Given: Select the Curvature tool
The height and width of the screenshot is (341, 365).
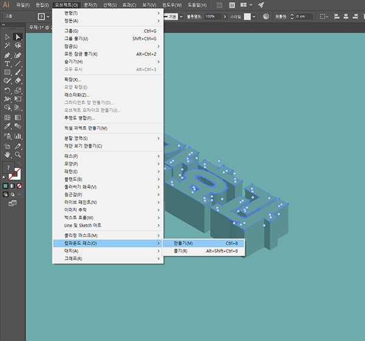Looking at the screenshot, I should (x=18, y=55).
